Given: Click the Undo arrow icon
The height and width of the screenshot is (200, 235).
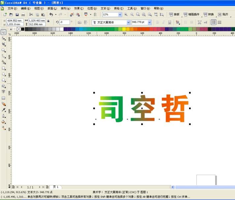Looking at the screenshot, I should [51, 15].
